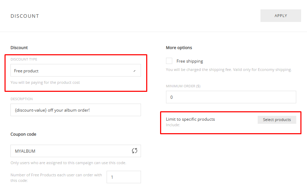Image resolution: width=307 pixels, height=193 pixels.
Task: Click the Free shipping label text
Action: pos(190,61)
